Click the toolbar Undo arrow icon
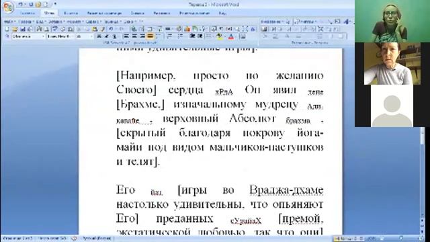The image size is (430, 242). click(111, 29)
